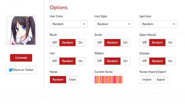Open the Eye Color dropdown
The width and height of the screenshot is (185, 104).
158,24
